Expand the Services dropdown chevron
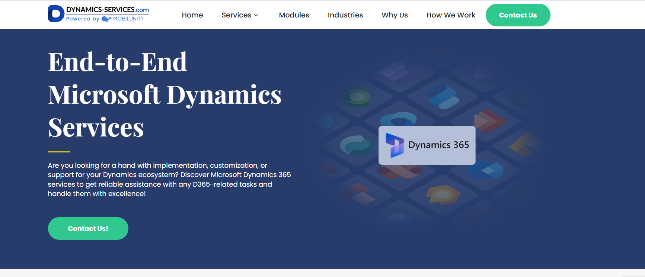The height and width of the screenshot is (277, 645). point(256,16)
